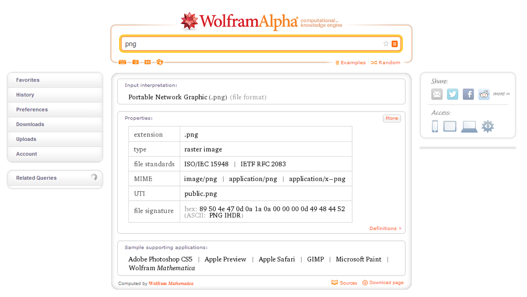This screenshot has height=297, width=527.
Task: Click 'Microsoft Paint' application text
Action: point(359,259)
